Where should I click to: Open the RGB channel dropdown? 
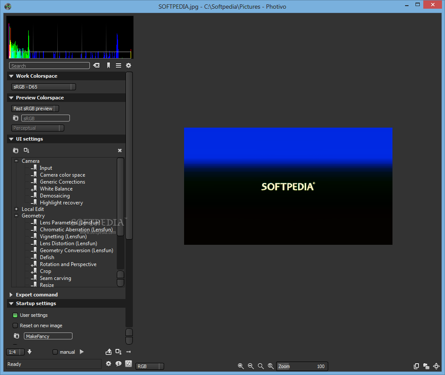click(x=149, y=366)
